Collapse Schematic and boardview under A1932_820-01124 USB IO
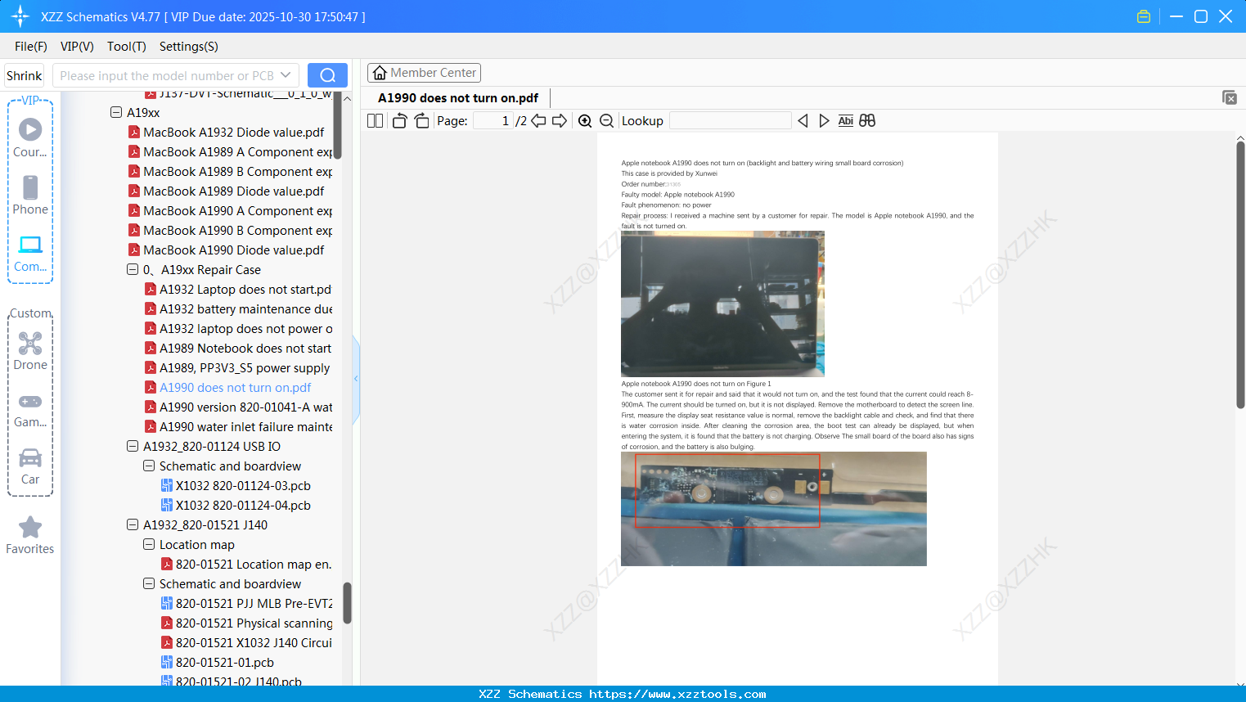 pos(149,466)
